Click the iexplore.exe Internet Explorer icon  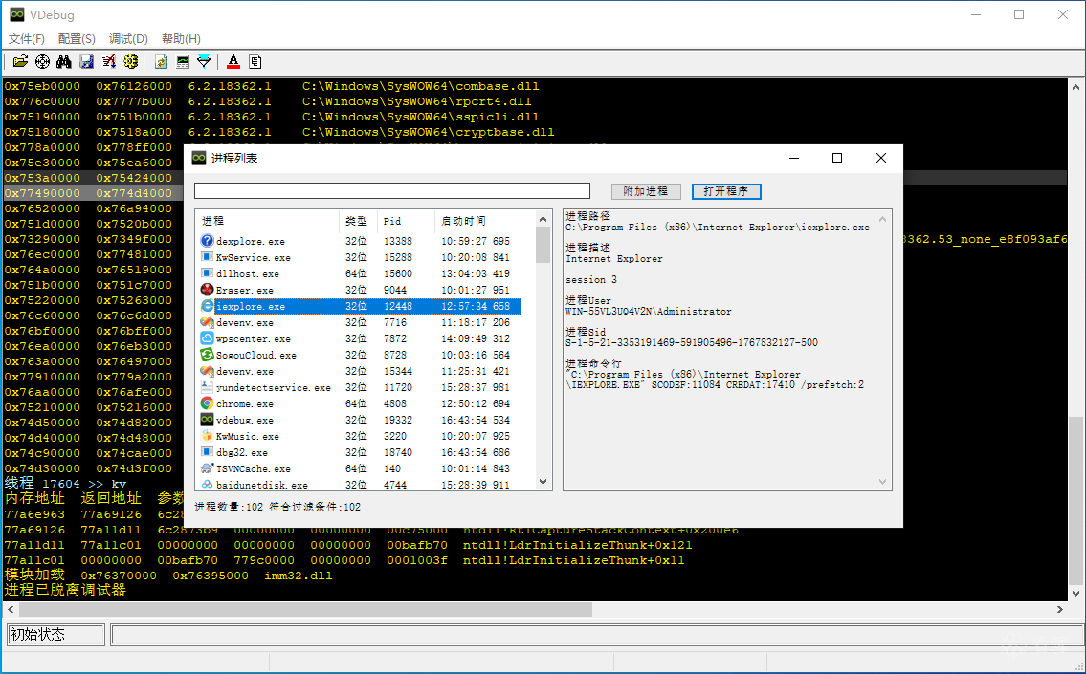(x=207, y=306)
